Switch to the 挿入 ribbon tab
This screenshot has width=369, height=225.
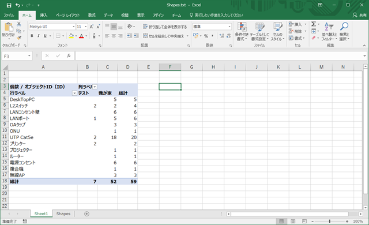pyautogui.click(x=44, y=16)
